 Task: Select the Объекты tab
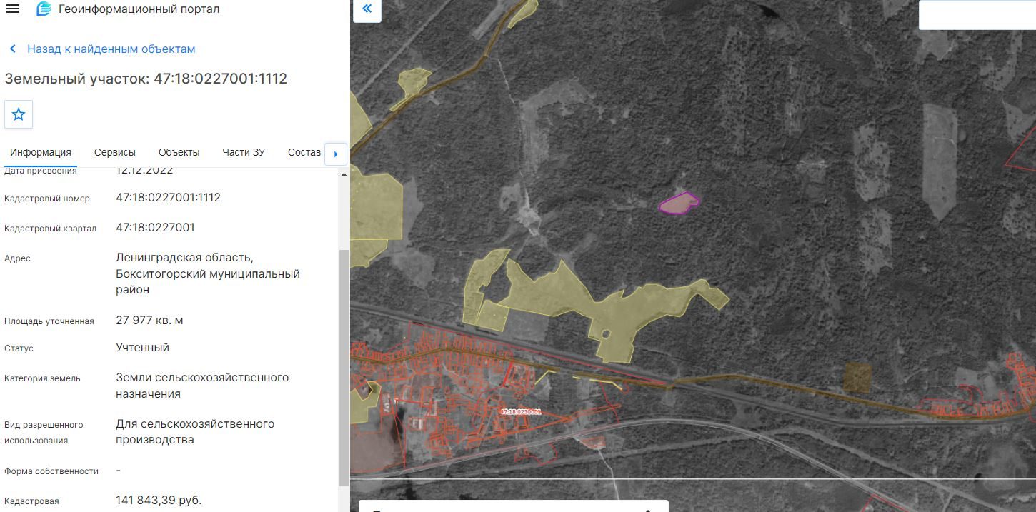coord(179,152)
